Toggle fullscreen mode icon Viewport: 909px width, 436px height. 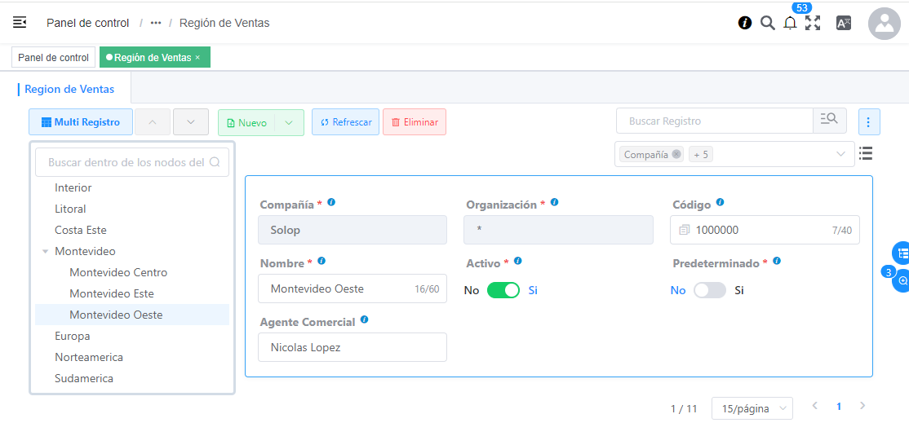pyautogui.click(x=813, y=23)
